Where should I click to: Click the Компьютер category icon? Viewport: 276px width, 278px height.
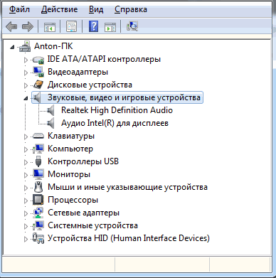click(38, 149)
